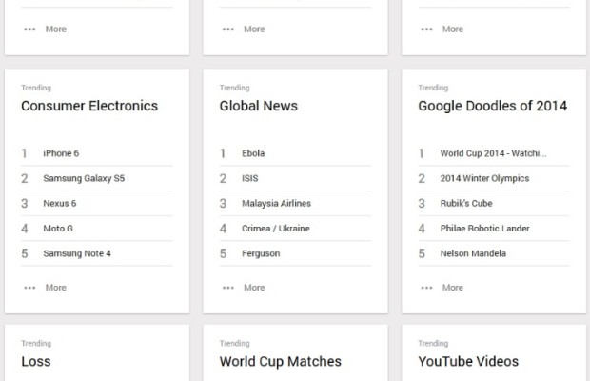Click the Consumer Electronics card heading

(89, 106)
